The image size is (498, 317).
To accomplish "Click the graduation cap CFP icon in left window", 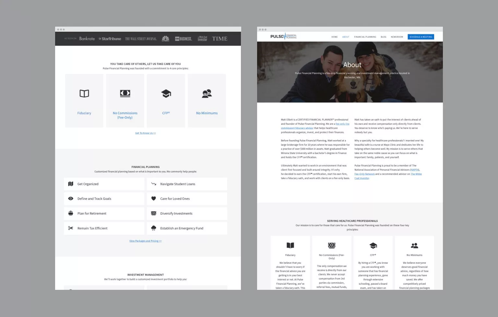I will (166, 93).
